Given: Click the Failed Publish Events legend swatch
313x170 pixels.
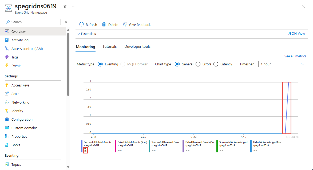Looking at the screenshot, I should point(116,147).
